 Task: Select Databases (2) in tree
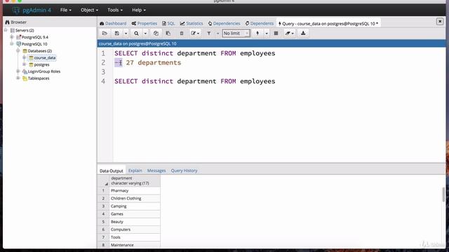pyautogui.click(x=39, y=51)
